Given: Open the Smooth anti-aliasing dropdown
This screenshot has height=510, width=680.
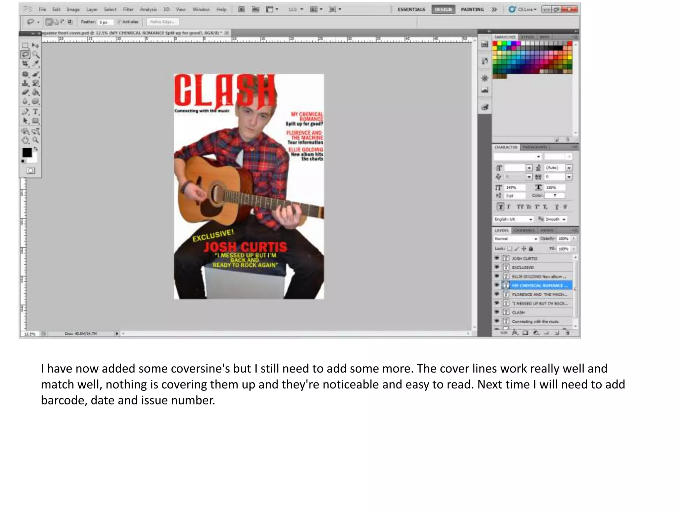Looking at the screenshot, I should (555, 219).
